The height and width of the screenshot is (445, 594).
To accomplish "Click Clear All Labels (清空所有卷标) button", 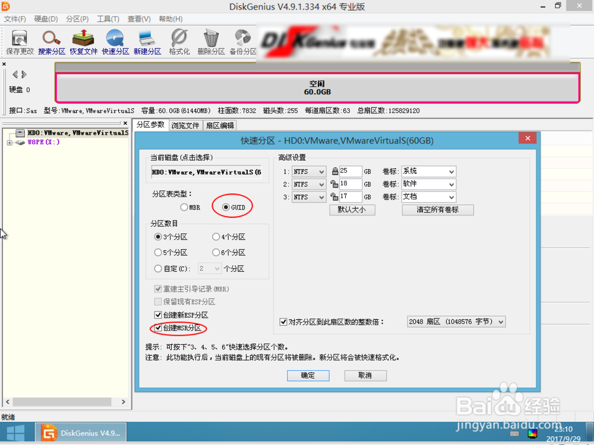I will (x=438, y=209).
